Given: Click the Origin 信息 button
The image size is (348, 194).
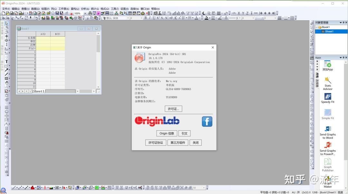Looking at the screenshot, I should (x=167, y=133).
